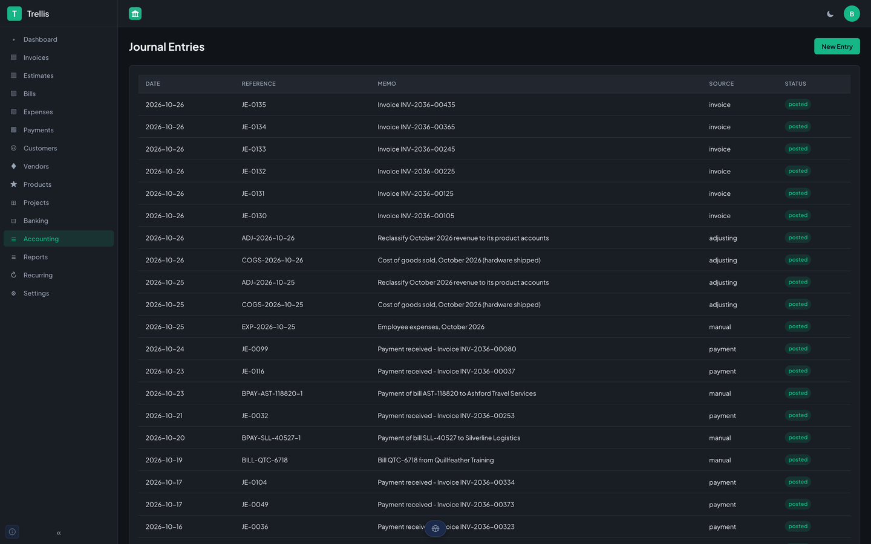
Task: Select entry BPAY-SLL-40527-1
Action: coord(271,438)
